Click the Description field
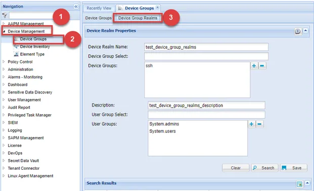 [206, 105]
